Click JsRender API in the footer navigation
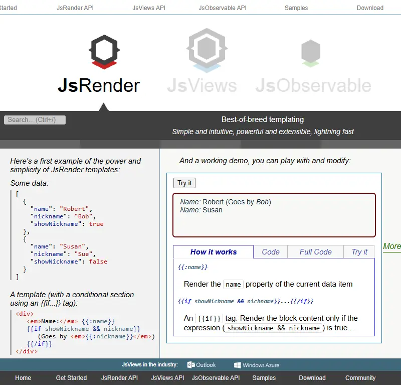The image size is (401, 385). click(119, 378)
